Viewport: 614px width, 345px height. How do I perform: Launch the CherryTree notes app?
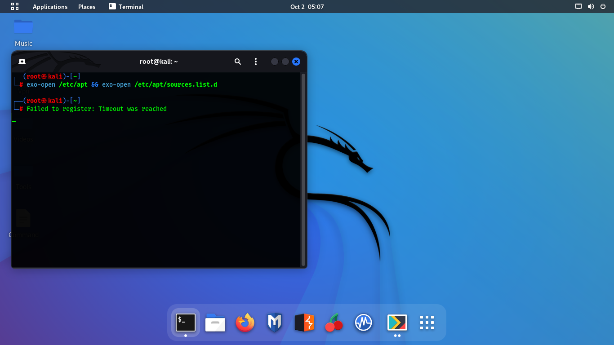click(334, 323)
